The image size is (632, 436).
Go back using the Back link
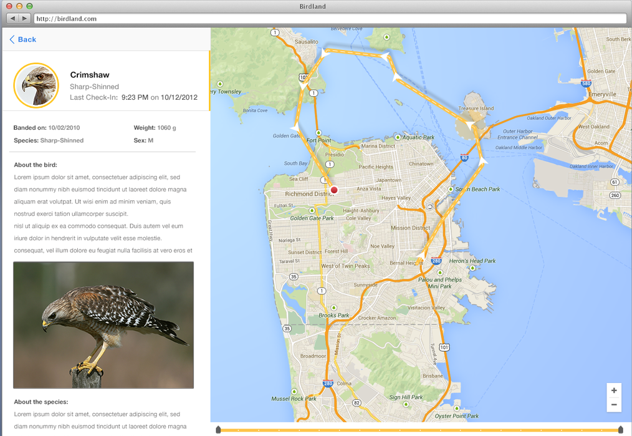click(x=23, y=39)
